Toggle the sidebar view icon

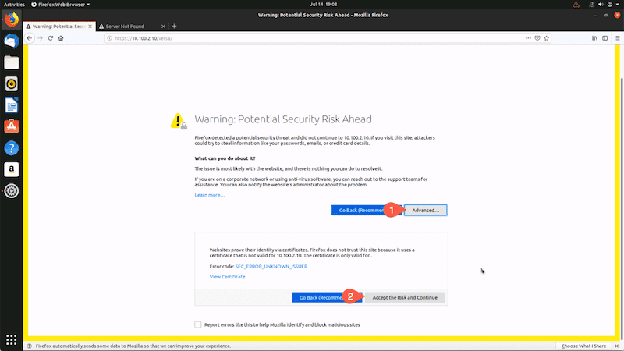pyautogui.click(x=605, y=38)
